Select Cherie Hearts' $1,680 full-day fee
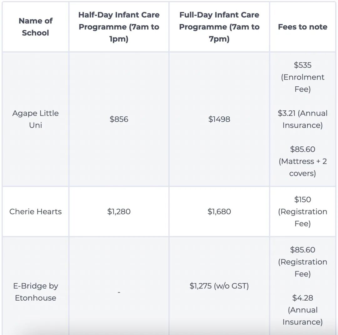The height and width of the screenshot is (335, 338). pyautogui.click(x=219, y=211)
